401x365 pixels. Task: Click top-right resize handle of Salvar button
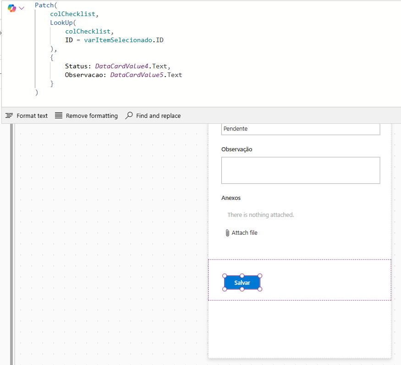point(260,276)
